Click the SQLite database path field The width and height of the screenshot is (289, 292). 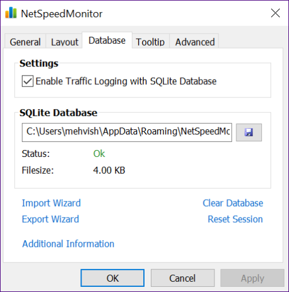(127, 132)
